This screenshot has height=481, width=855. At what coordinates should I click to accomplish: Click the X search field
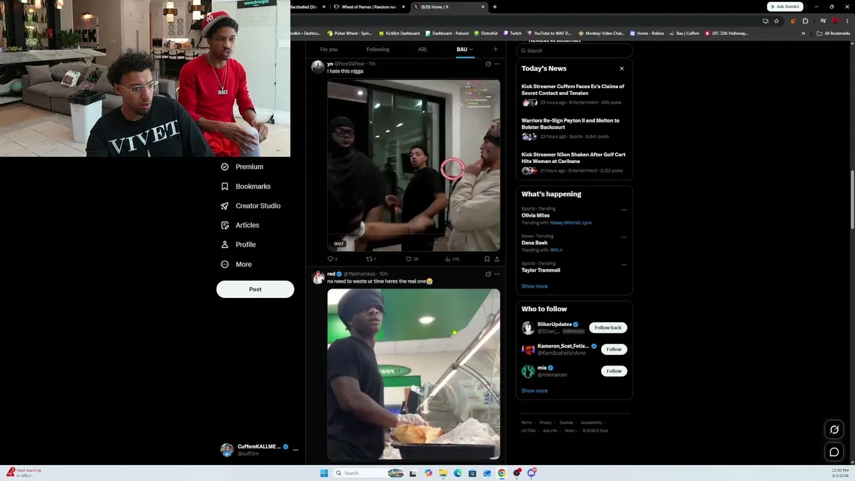[574, 51]
